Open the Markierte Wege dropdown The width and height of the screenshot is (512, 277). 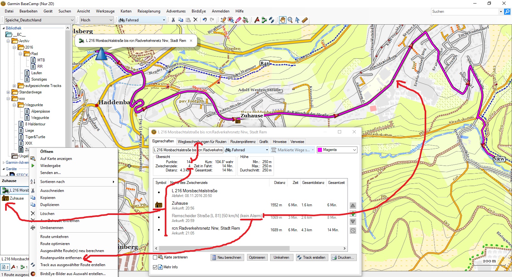point(293,150)
